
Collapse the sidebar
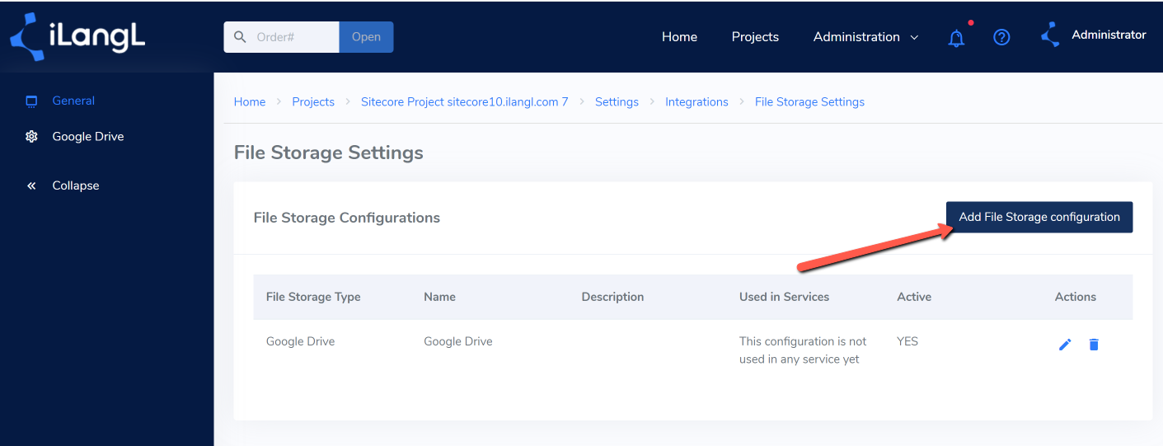pyautogui.click(x=76, y=185)
